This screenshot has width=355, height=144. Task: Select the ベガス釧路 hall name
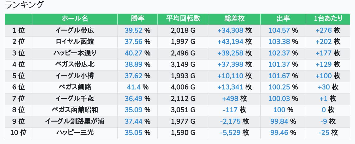(75, 87)
